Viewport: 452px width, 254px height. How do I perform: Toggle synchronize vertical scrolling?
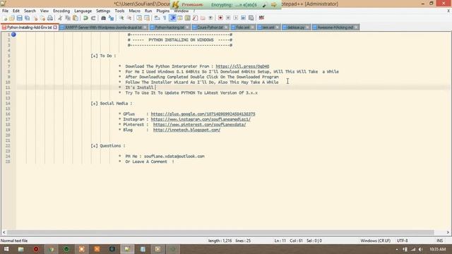139,18
